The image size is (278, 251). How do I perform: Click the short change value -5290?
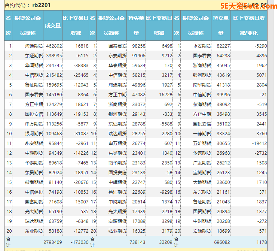click(x=261, y=46)
